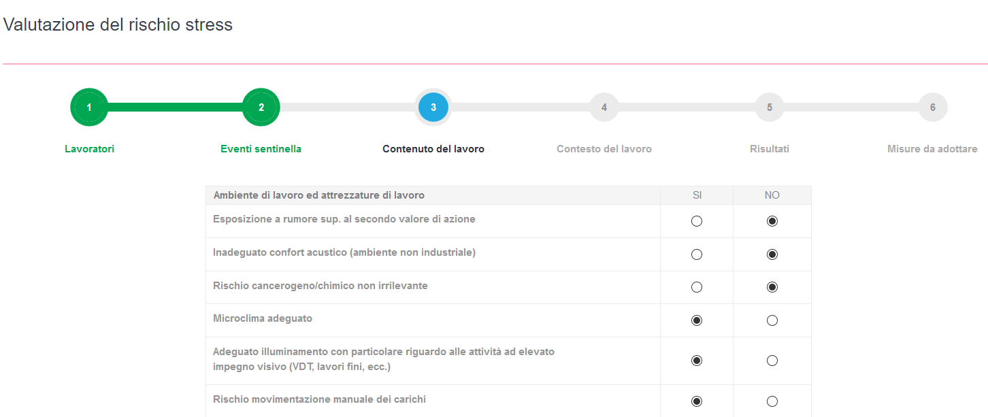Choose NO for Inadeguato confort acustico

pyautogui.click(x=772, y=254)
